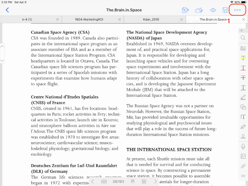Select the insert image tool
This screenshot has width=248, height=186.
pyautogui.click(x=243, y=156)
